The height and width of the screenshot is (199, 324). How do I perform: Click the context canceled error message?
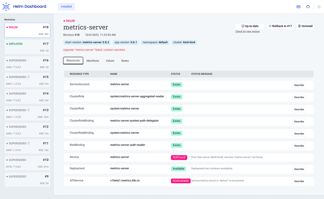pos(94,50)
